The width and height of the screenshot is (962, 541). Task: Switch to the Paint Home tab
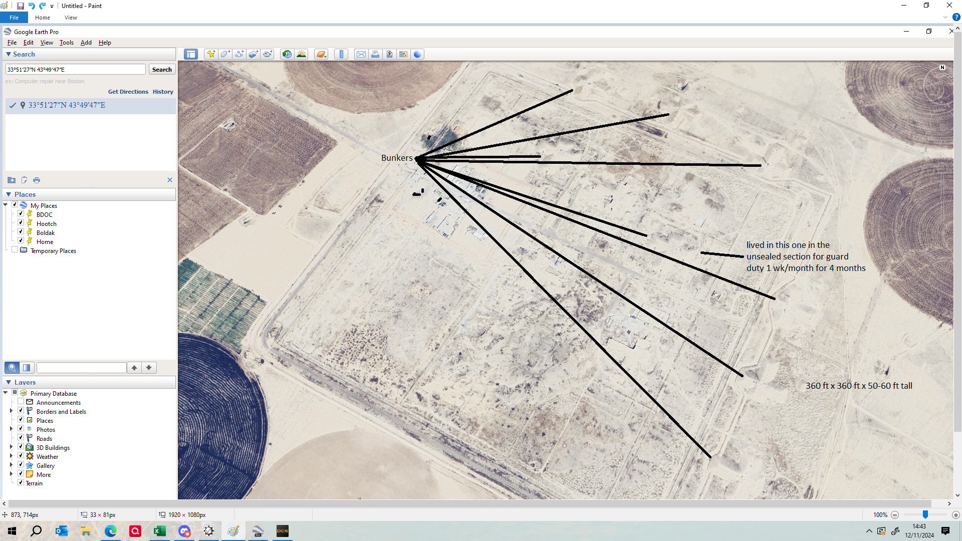[43, 18]
